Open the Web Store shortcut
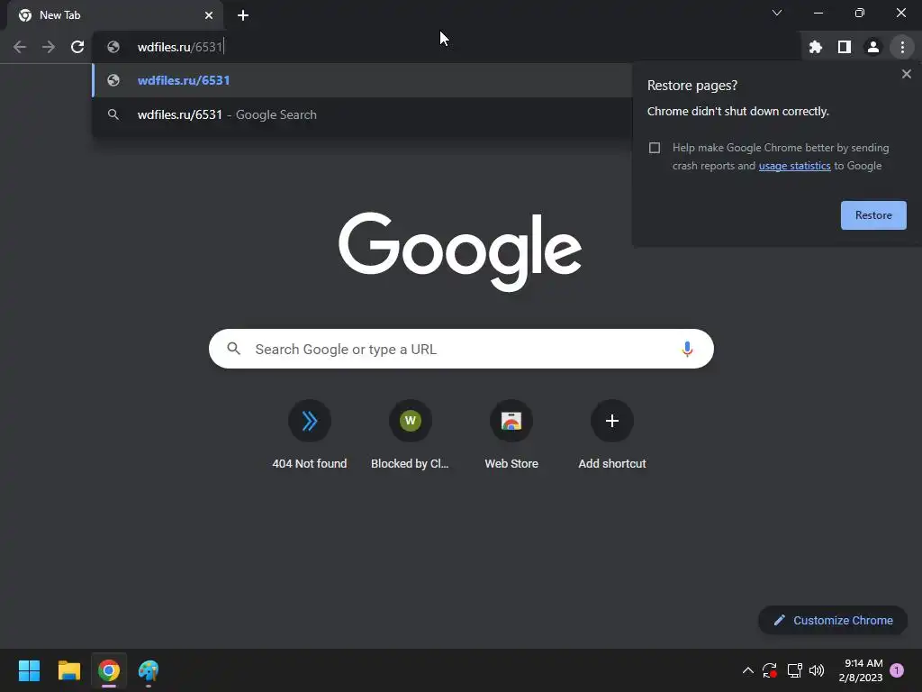The image size is (922, 692). tap(511, 435)
